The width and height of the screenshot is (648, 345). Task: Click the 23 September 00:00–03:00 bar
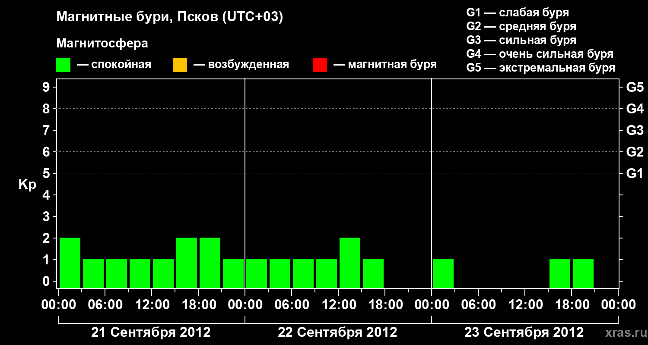pos(443,273)
